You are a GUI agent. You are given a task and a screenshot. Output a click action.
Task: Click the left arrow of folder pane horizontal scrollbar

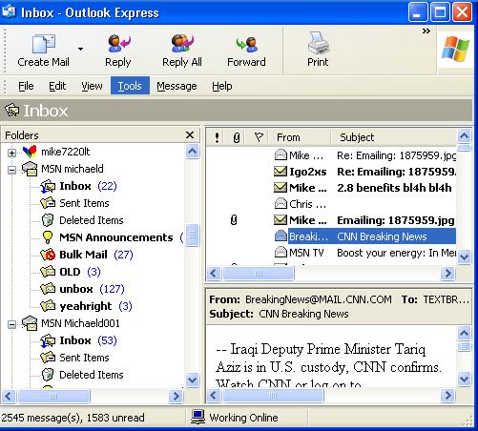(9, 396)
